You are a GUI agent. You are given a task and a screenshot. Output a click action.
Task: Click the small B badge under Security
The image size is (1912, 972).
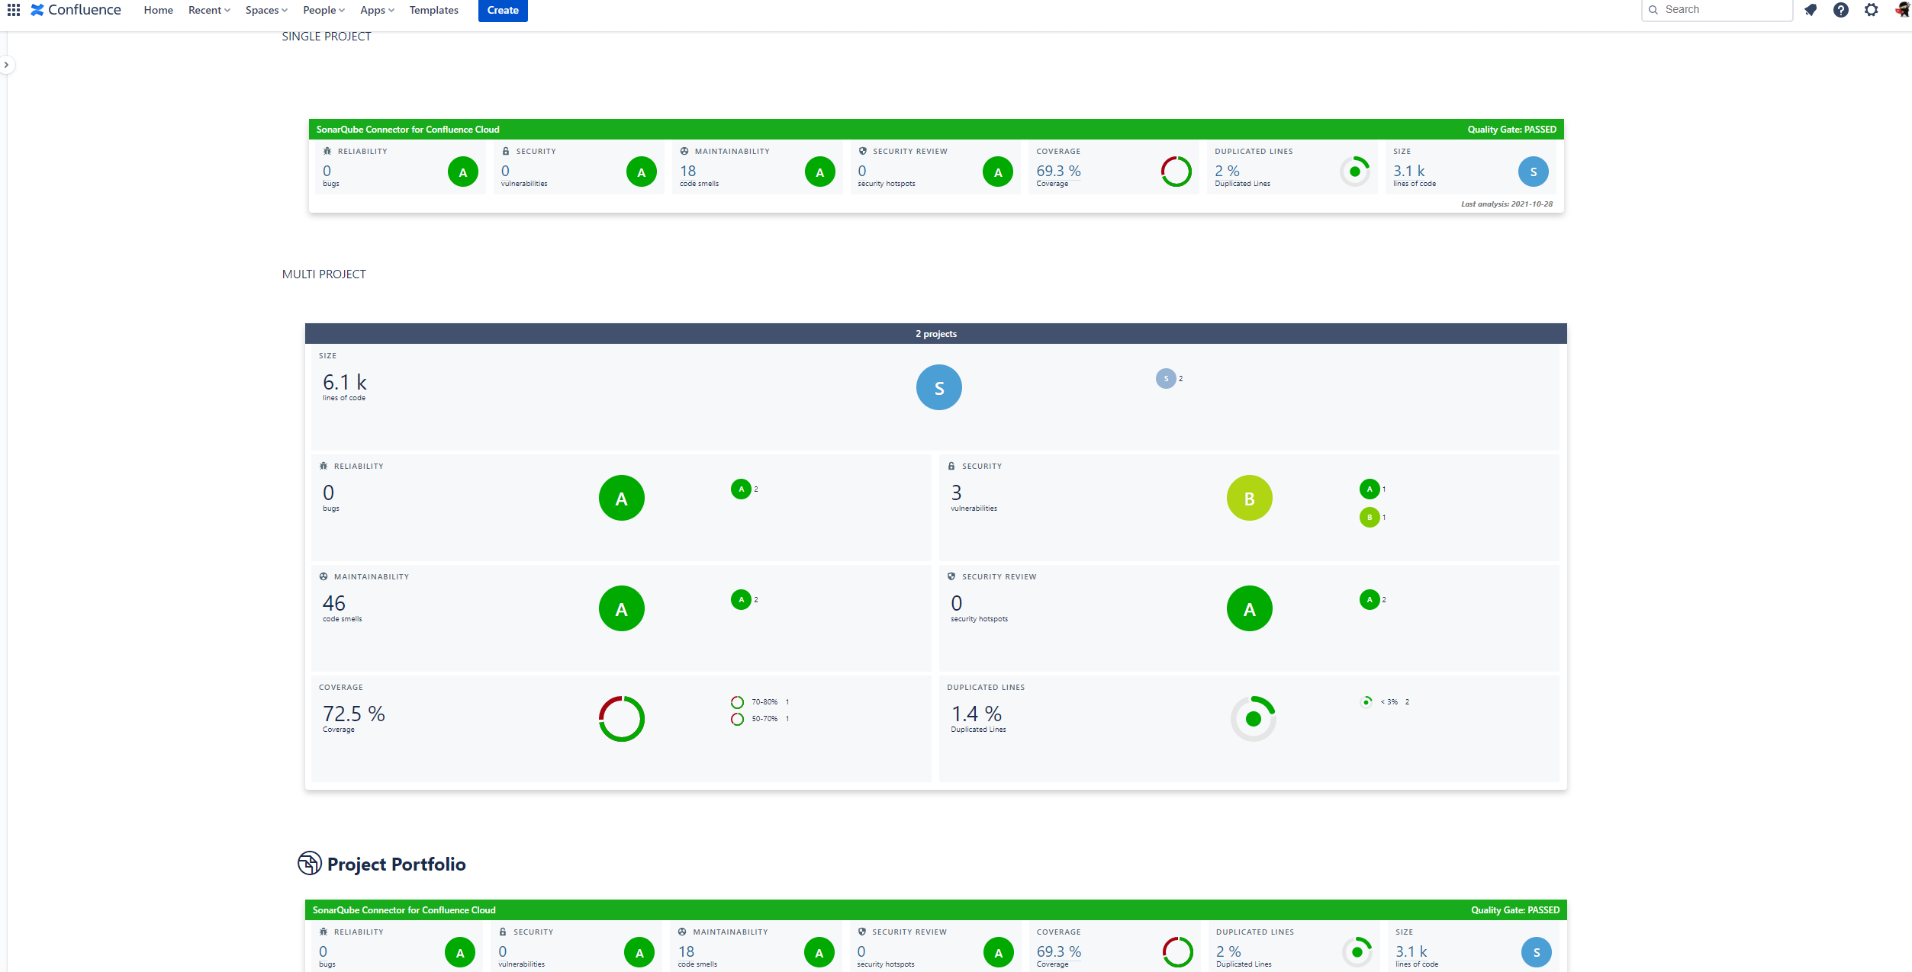(1370, 518)
